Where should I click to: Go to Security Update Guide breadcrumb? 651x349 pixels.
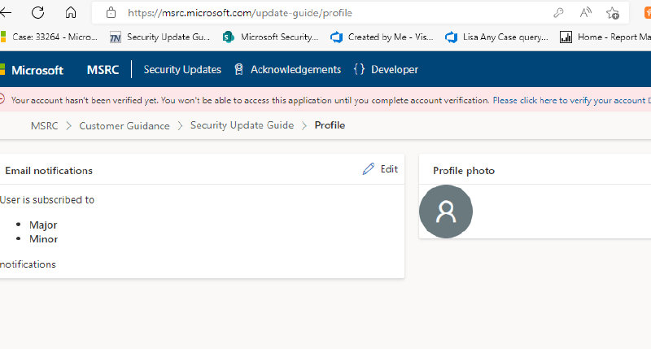point(242,125)
